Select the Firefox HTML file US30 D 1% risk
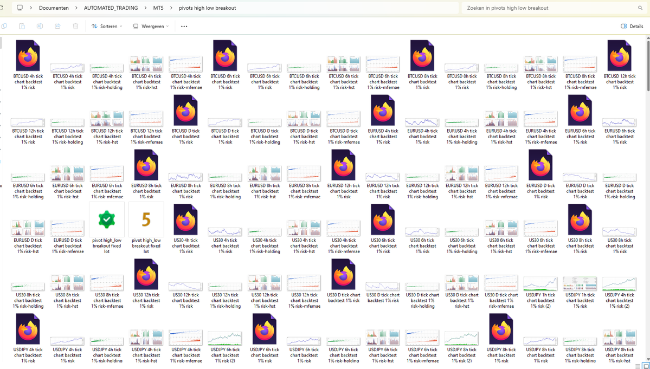 344,274
